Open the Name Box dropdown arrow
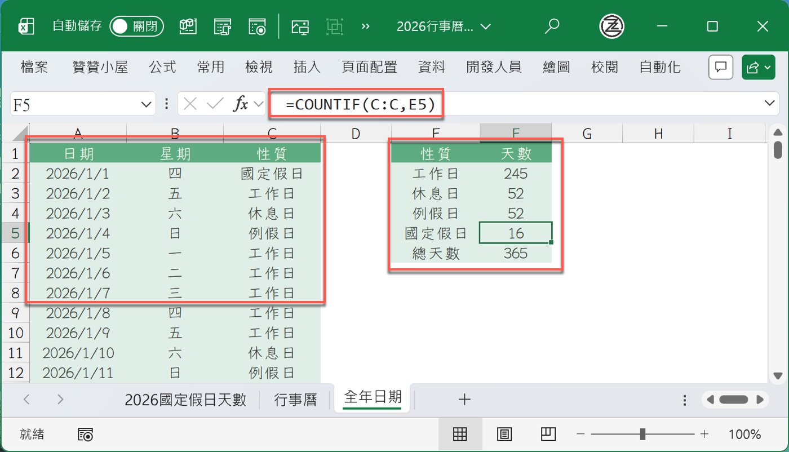789x452 pixels. (x=148, y=104)
